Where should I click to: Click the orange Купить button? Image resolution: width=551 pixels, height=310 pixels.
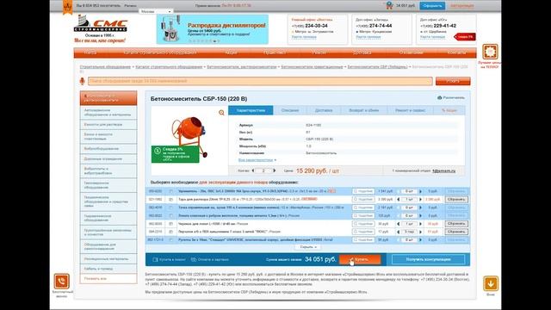click(360, 260)
